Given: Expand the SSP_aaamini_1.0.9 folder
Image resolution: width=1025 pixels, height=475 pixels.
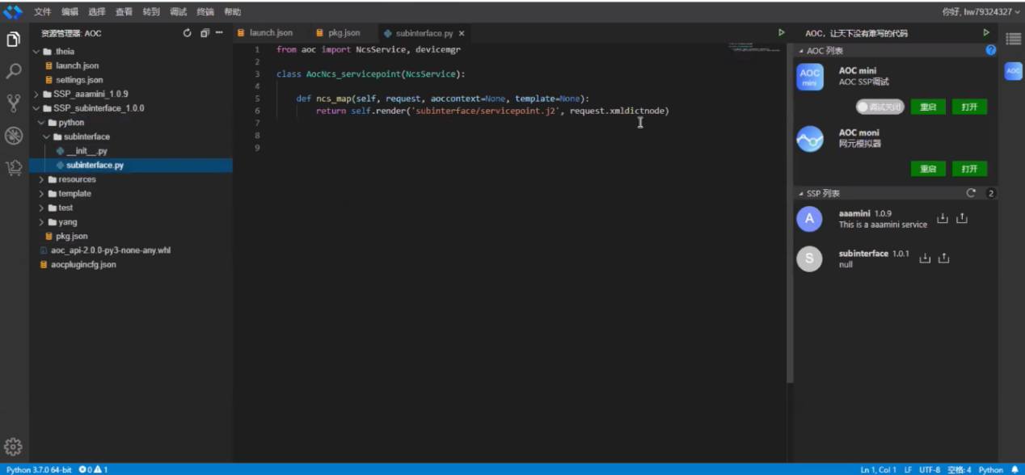Looking at the screenshot, I should pyautogui.click(x=36, y=94).
